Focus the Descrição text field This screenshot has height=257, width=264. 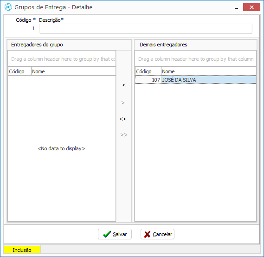(x=146, y=29)
